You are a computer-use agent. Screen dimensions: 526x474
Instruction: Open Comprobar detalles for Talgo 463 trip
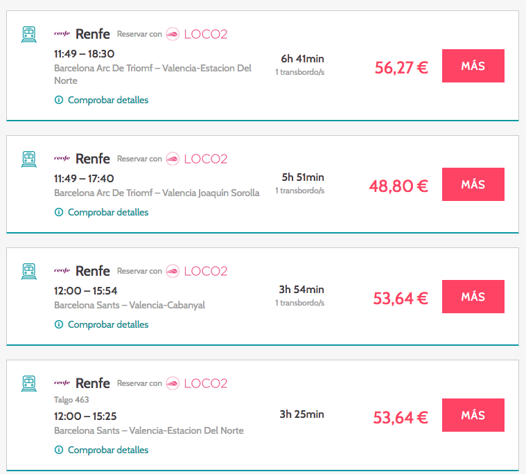tap(107, 450)
